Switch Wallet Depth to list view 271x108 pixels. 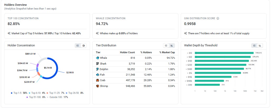(x=254, y=46)
